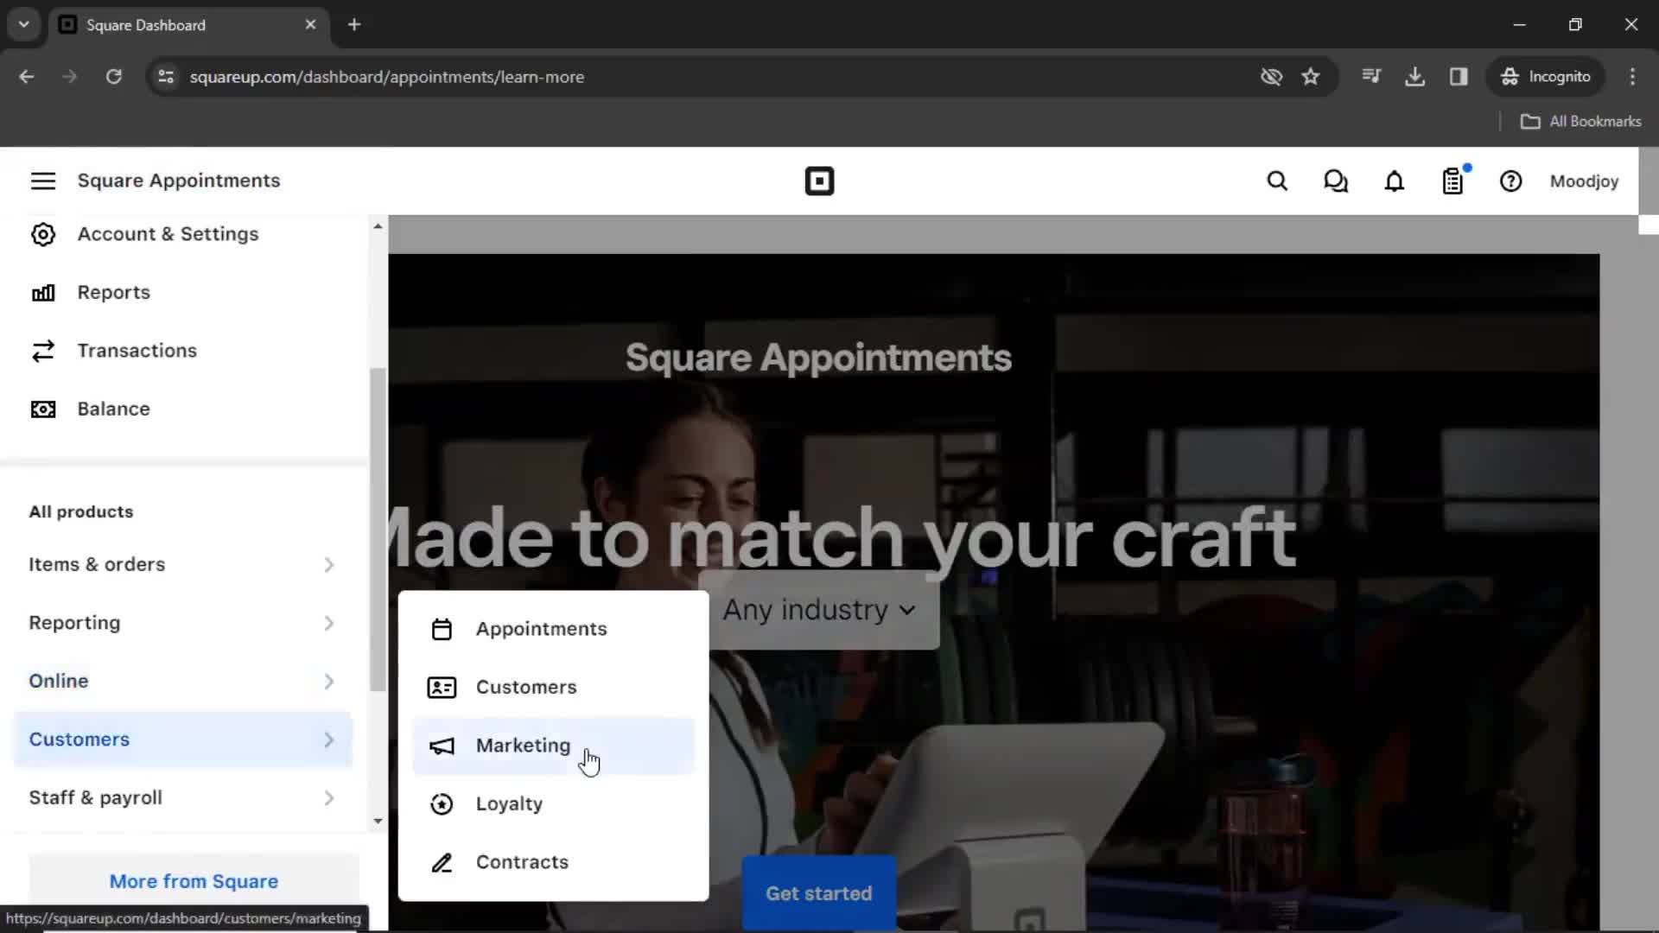Image resolution: width=1659 pixels, height=933 pixels.
Task: Click the Get started button
Action: pyautogui.click(x=819, y=892)
